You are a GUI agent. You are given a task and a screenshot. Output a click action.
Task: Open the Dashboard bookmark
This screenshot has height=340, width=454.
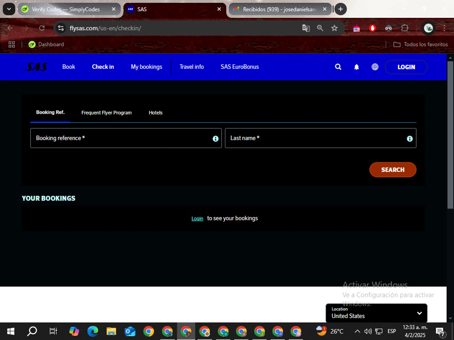pos(46,44)
